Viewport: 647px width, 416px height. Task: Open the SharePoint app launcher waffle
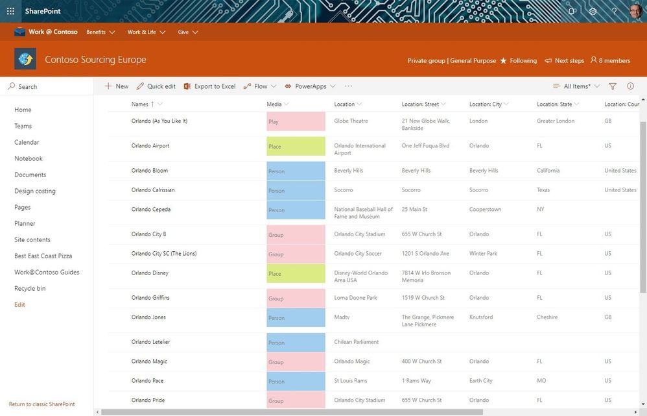pos(11,11)
